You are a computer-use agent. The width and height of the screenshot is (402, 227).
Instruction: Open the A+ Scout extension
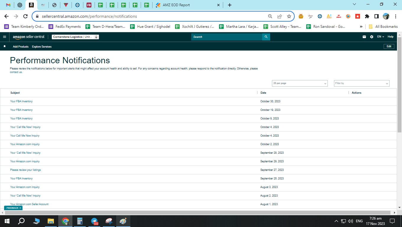point(329,16)
